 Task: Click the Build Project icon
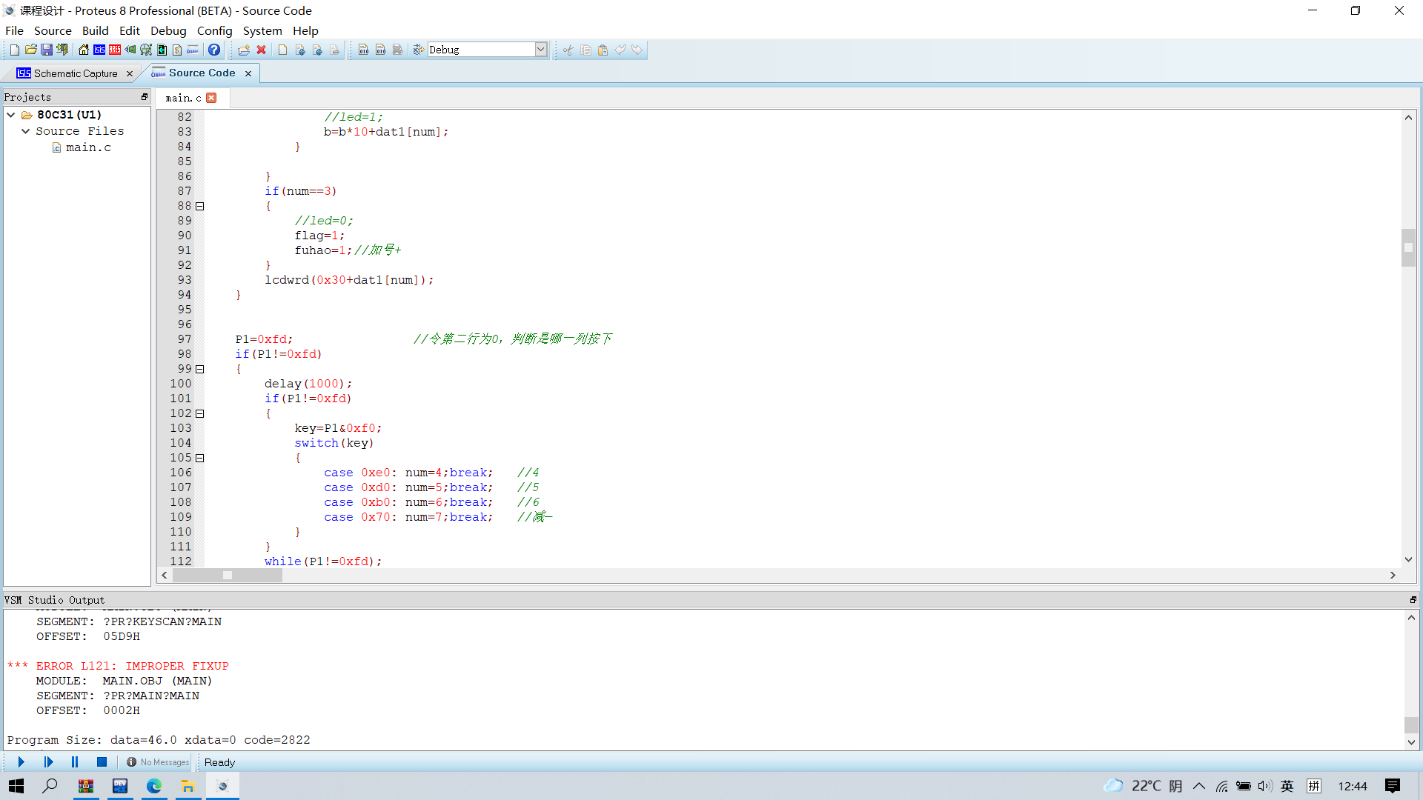363,50
